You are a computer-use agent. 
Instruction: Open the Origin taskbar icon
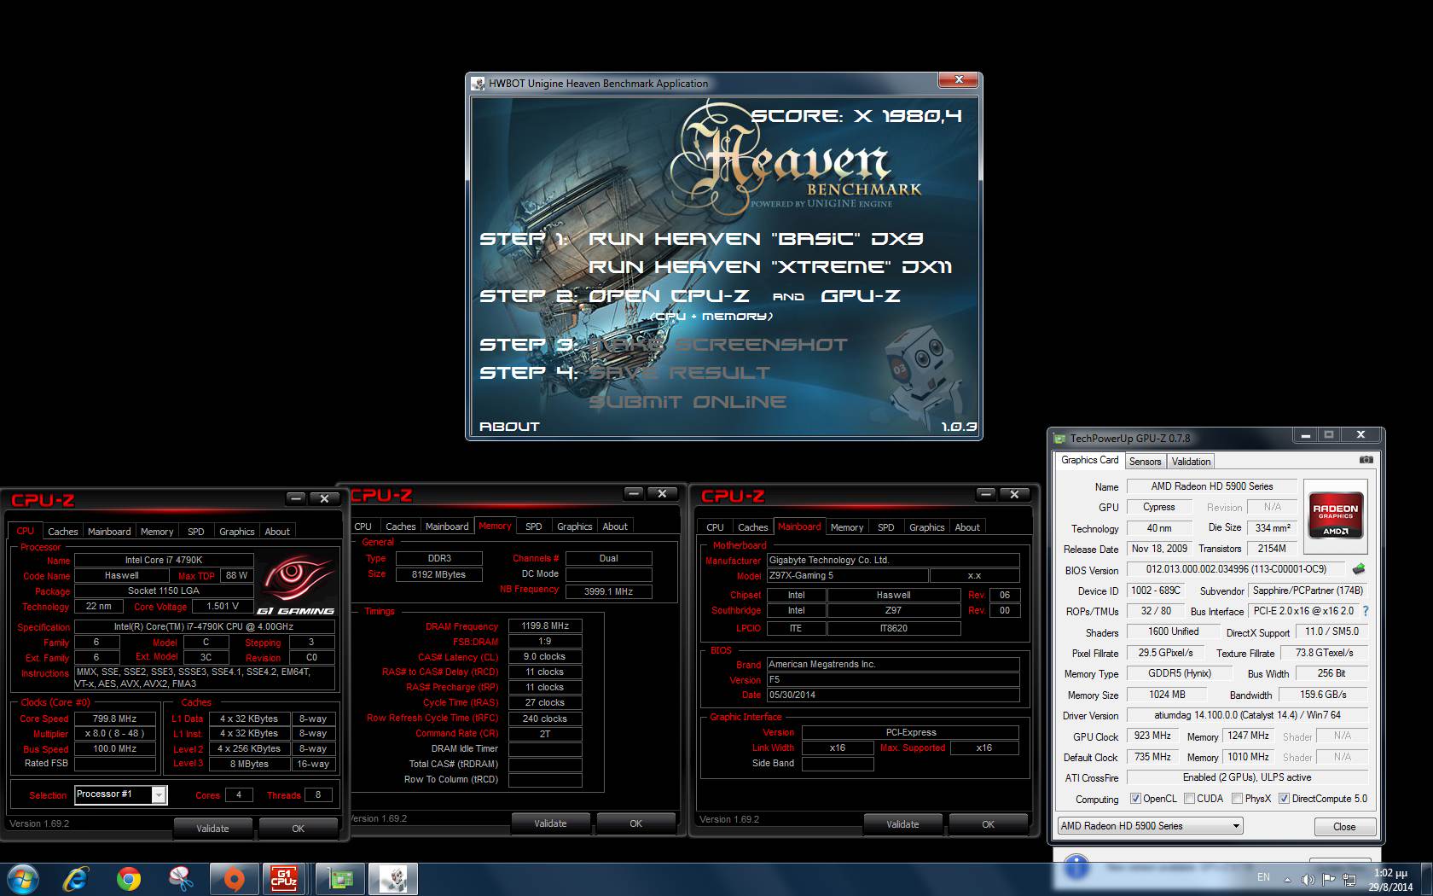click(x=234, y=879)
